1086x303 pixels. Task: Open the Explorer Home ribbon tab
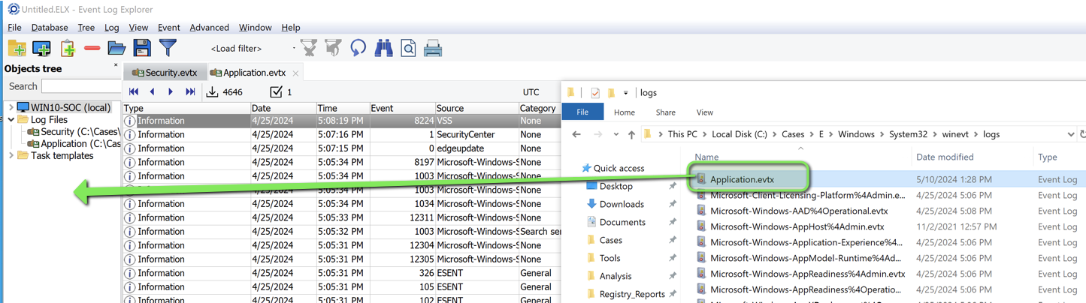coord(625,112)
